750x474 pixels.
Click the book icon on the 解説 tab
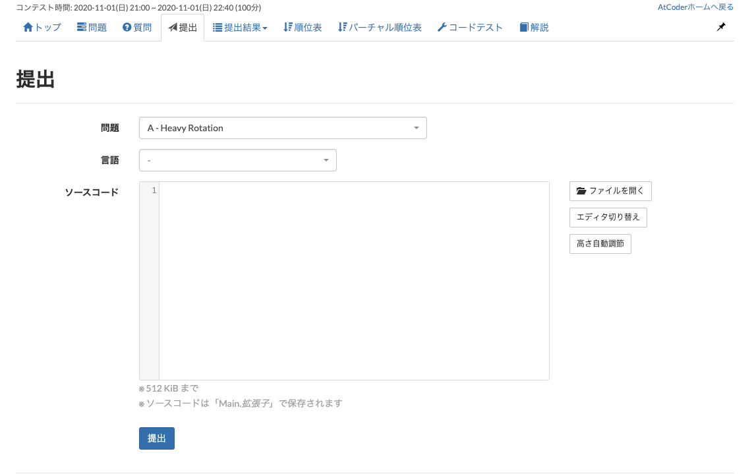(523, 27)
